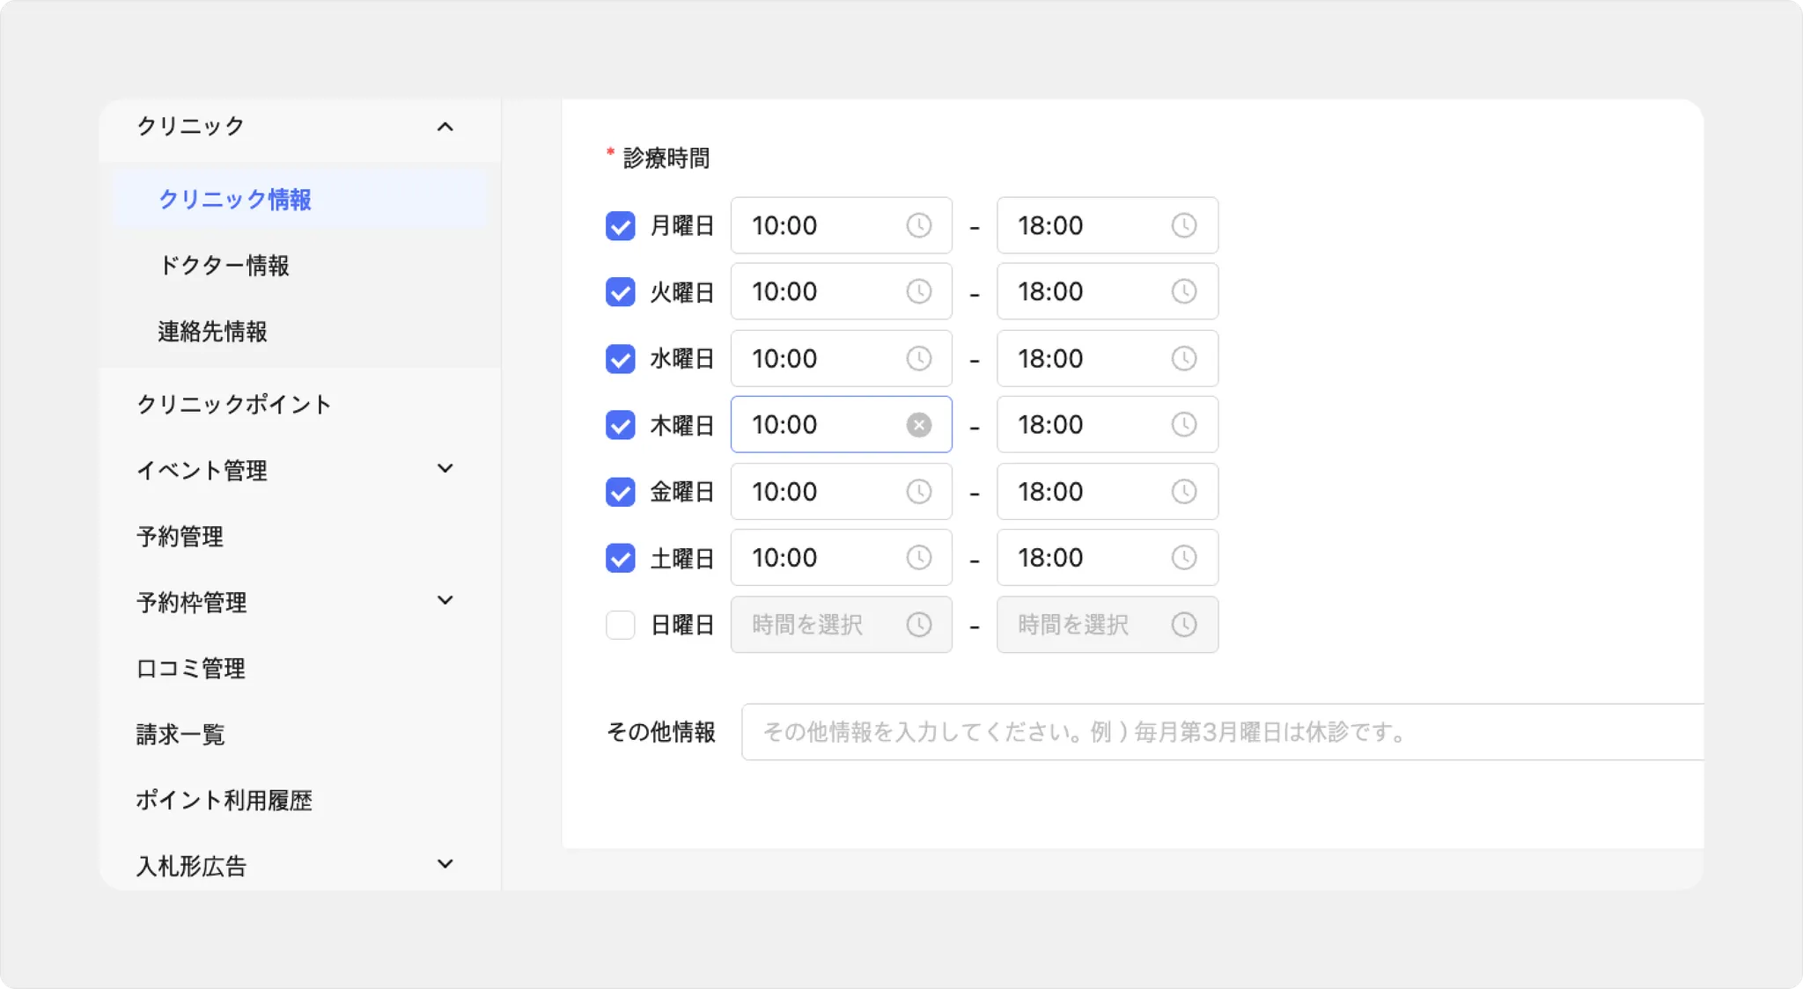Click clock icon in Thursday end time

tap(1184, 425)
